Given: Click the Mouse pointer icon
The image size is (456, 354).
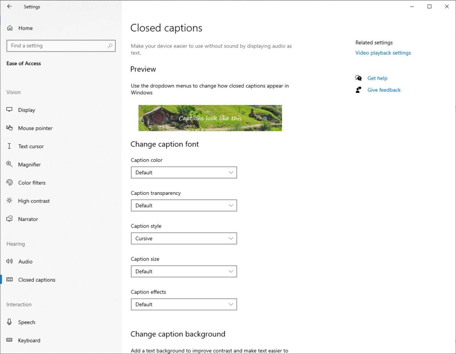Looking at the screenshot, I should coord(9,128).
